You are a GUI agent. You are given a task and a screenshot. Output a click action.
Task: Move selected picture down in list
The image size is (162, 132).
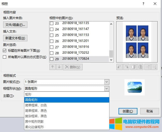pyautogui.click(x=59, y=67)
